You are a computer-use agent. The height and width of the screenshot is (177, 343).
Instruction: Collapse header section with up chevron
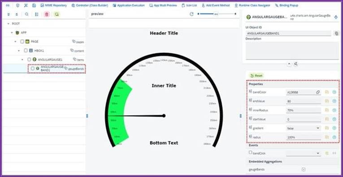click(x=289, y=64)
